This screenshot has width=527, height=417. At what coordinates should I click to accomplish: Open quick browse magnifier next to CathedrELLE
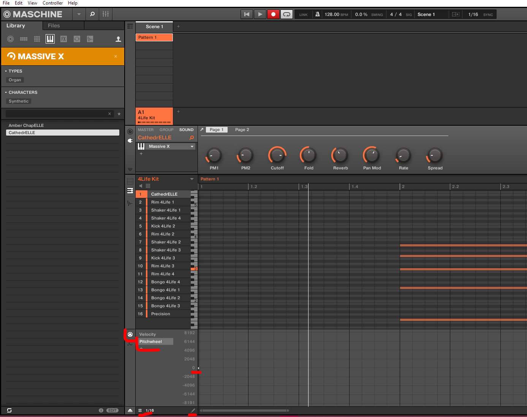tap(191, 137)
